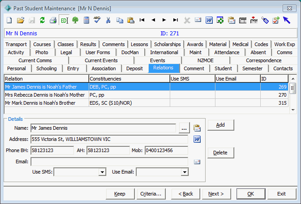This screenshot has width=301, height=204.
Task: Click the black clapperboard-style toolbar icon
Action: [243, 20]
